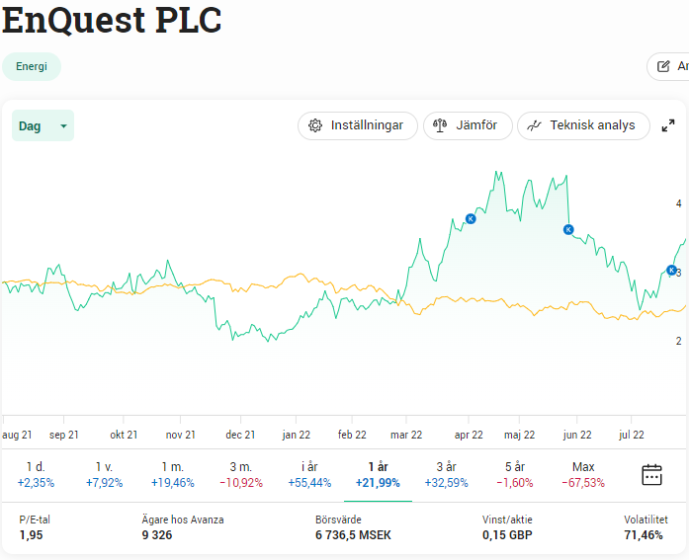The width and height of the screenshot is (689, 560).
Task: Select the 5 år period tab
Action: point(515,475)
